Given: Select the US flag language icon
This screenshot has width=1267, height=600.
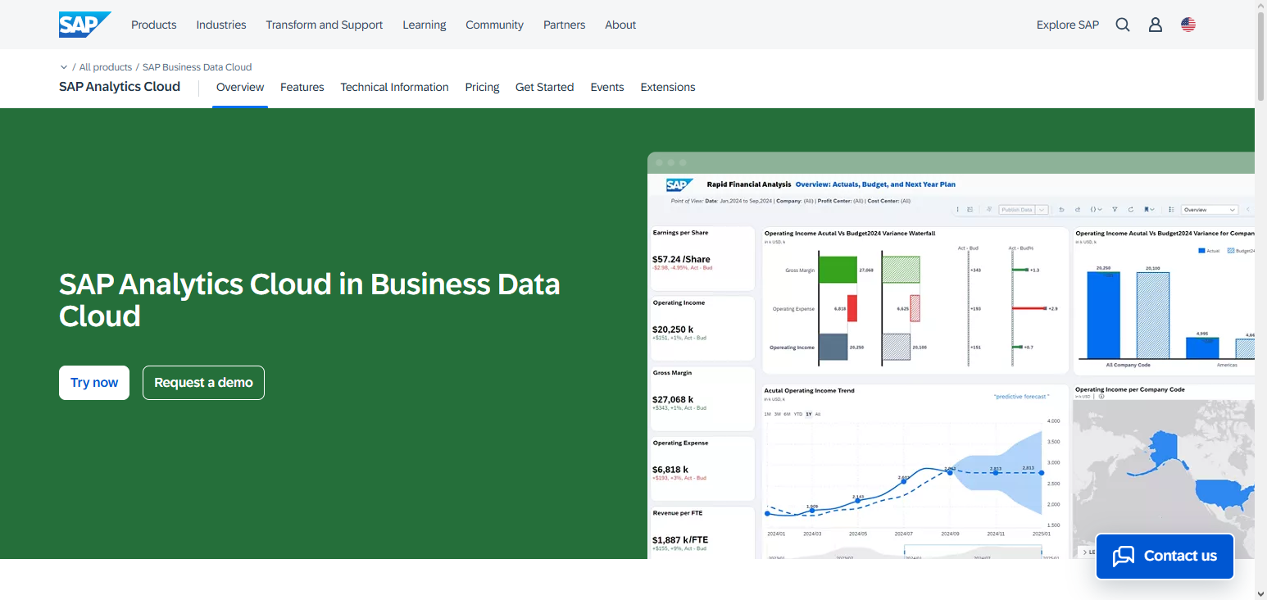Looking at the screenshot, I should coord(1188,24).
